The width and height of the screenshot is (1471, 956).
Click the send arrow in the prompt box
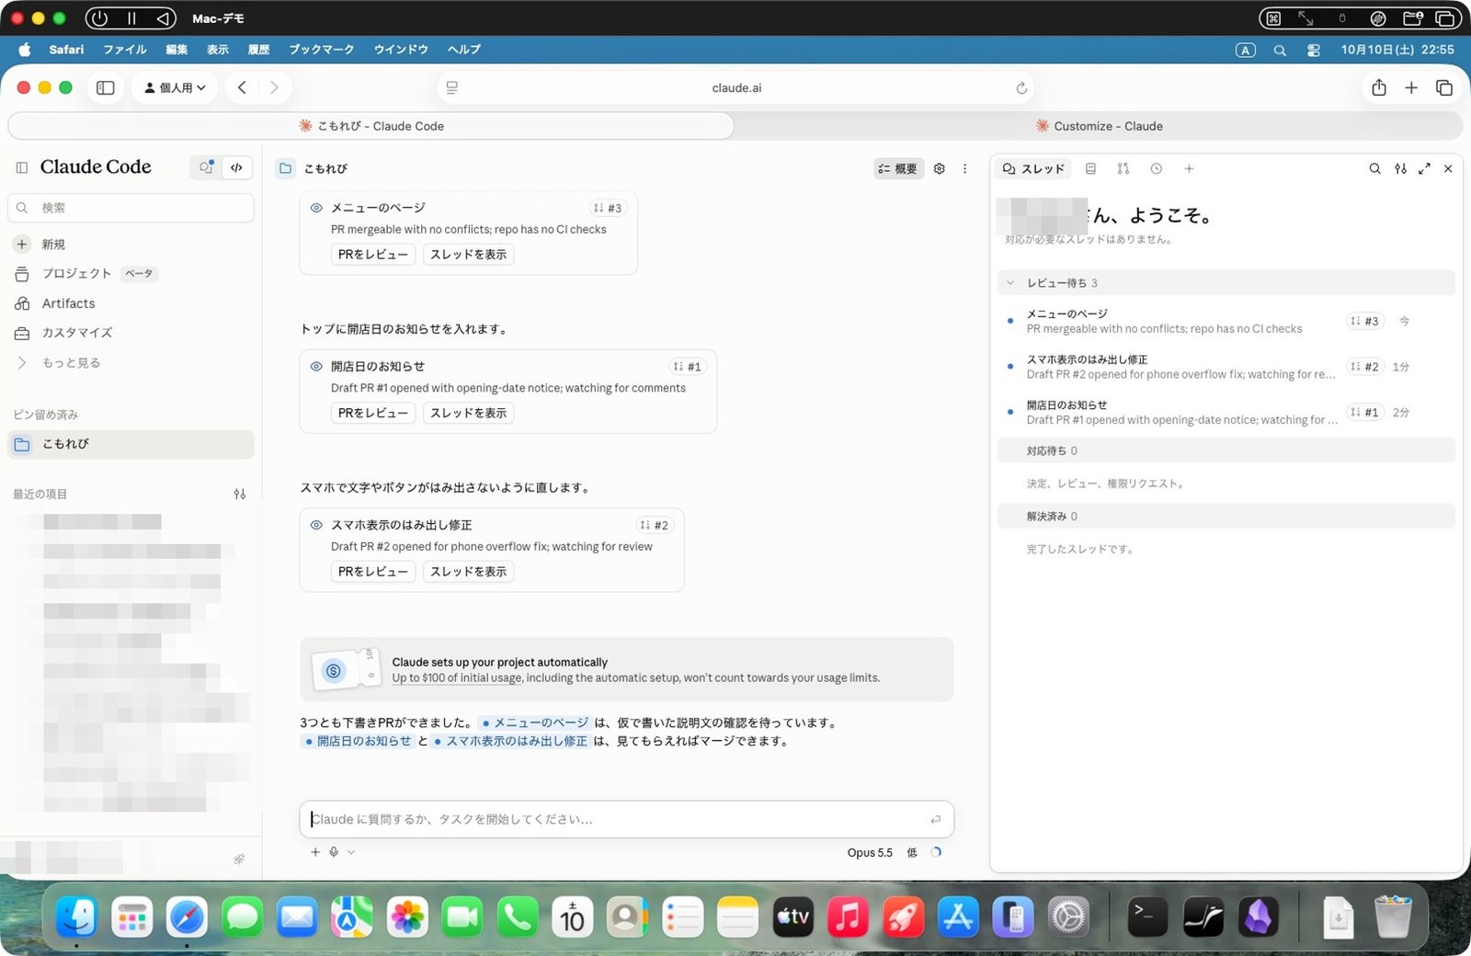tap(935, 819)
